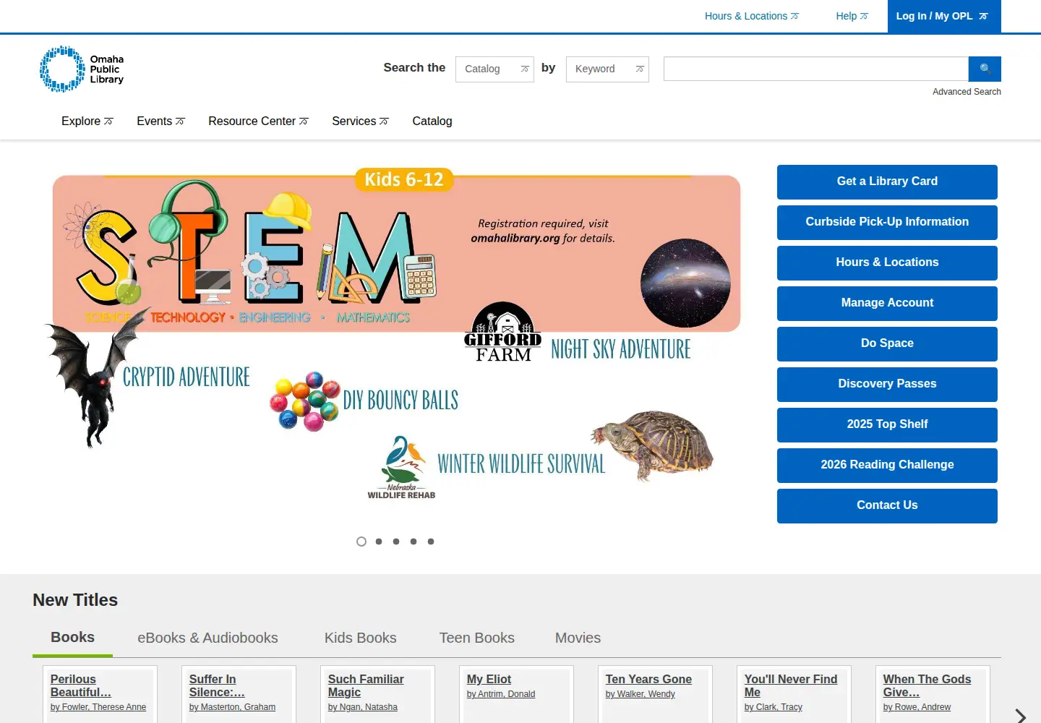1041x723 pixels.
Task: Open the book You'll Never Find Me
Action: (x=790, y=685)
